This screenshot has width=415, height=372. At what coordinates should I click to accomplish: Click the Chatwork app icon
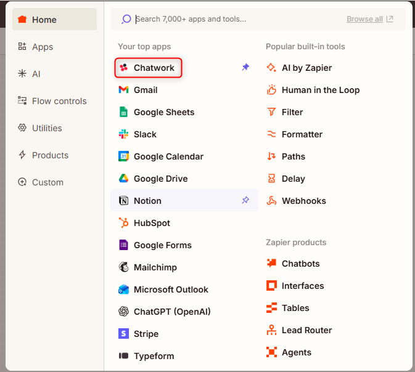124,68
